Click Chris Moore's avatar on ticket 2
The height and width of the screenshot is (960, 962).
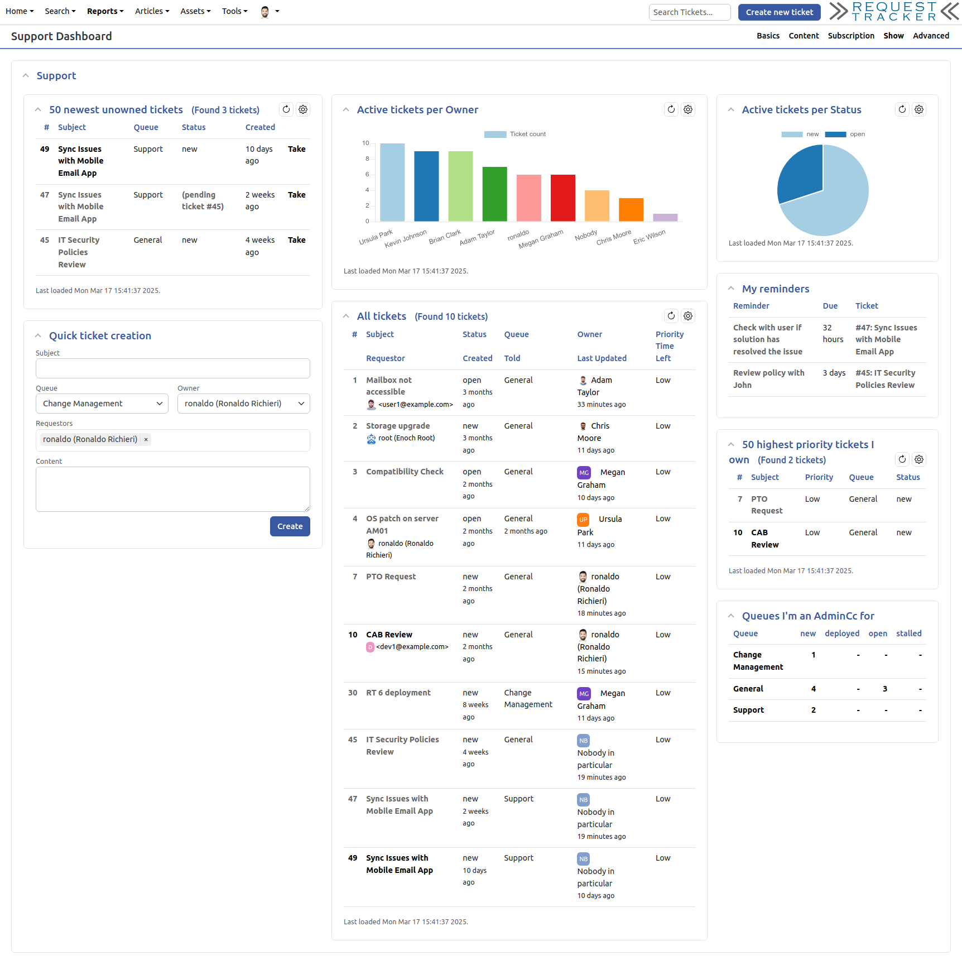coord(583,426)
